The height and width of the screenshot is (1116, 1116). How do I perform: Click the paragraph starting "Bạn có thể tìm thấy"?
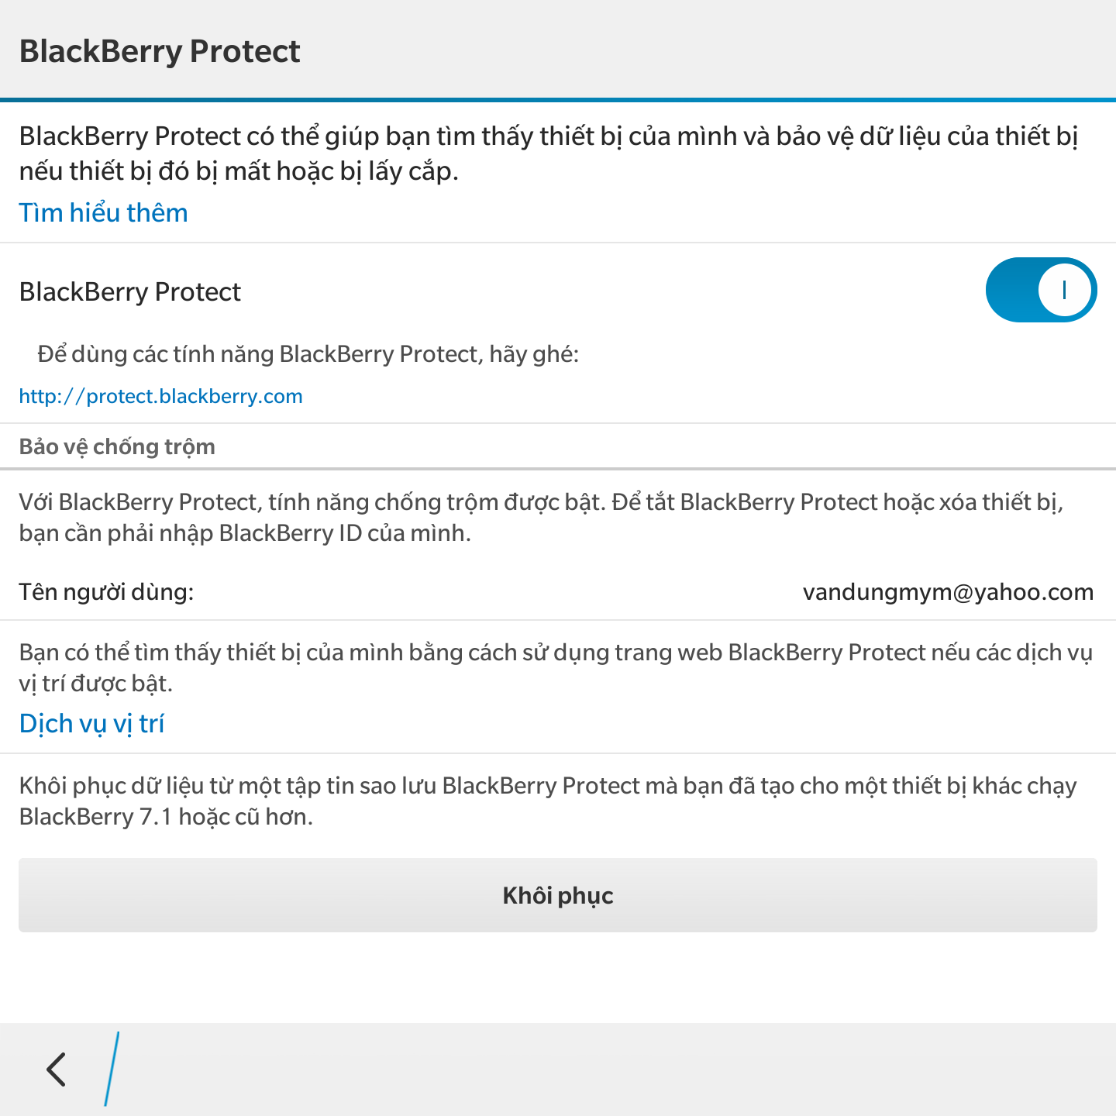[555, 667]
